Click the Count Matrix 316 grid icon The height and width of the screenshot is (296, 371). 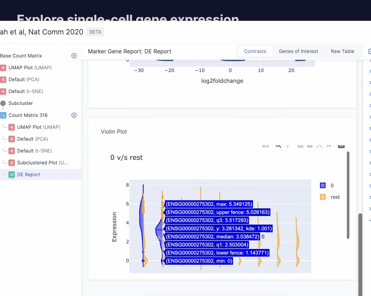[3, 115]
